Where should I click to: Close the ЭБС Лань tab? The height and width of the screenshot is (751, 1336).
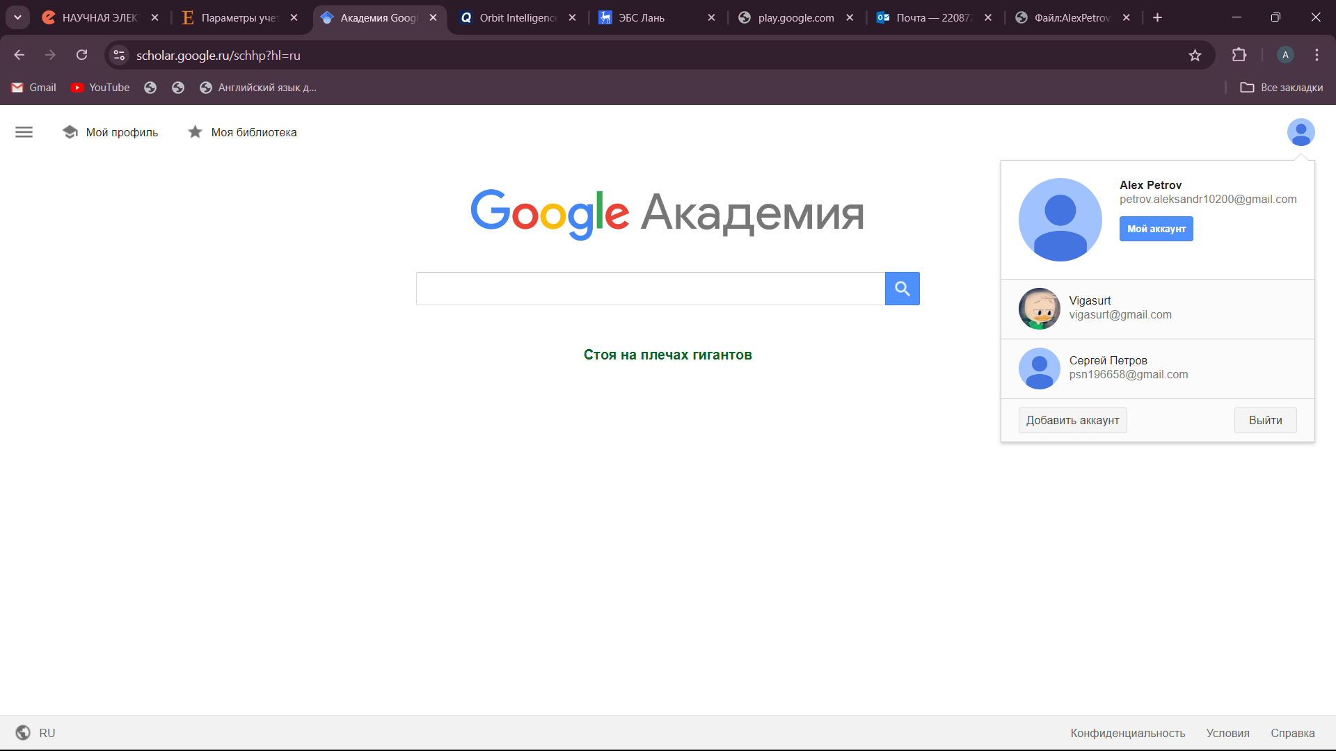click(x=711, y=17)
